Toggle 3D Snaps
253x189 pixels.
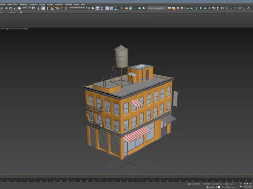48,8
